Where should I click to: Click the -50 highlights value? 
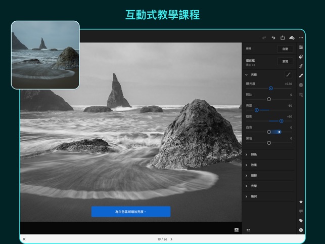(x=290, y=106)
